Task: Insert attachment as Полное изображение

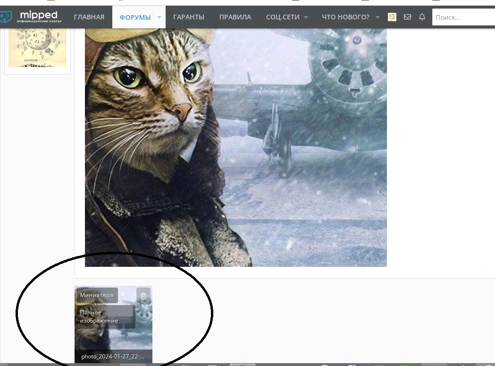Action: (x=106, y=317)
